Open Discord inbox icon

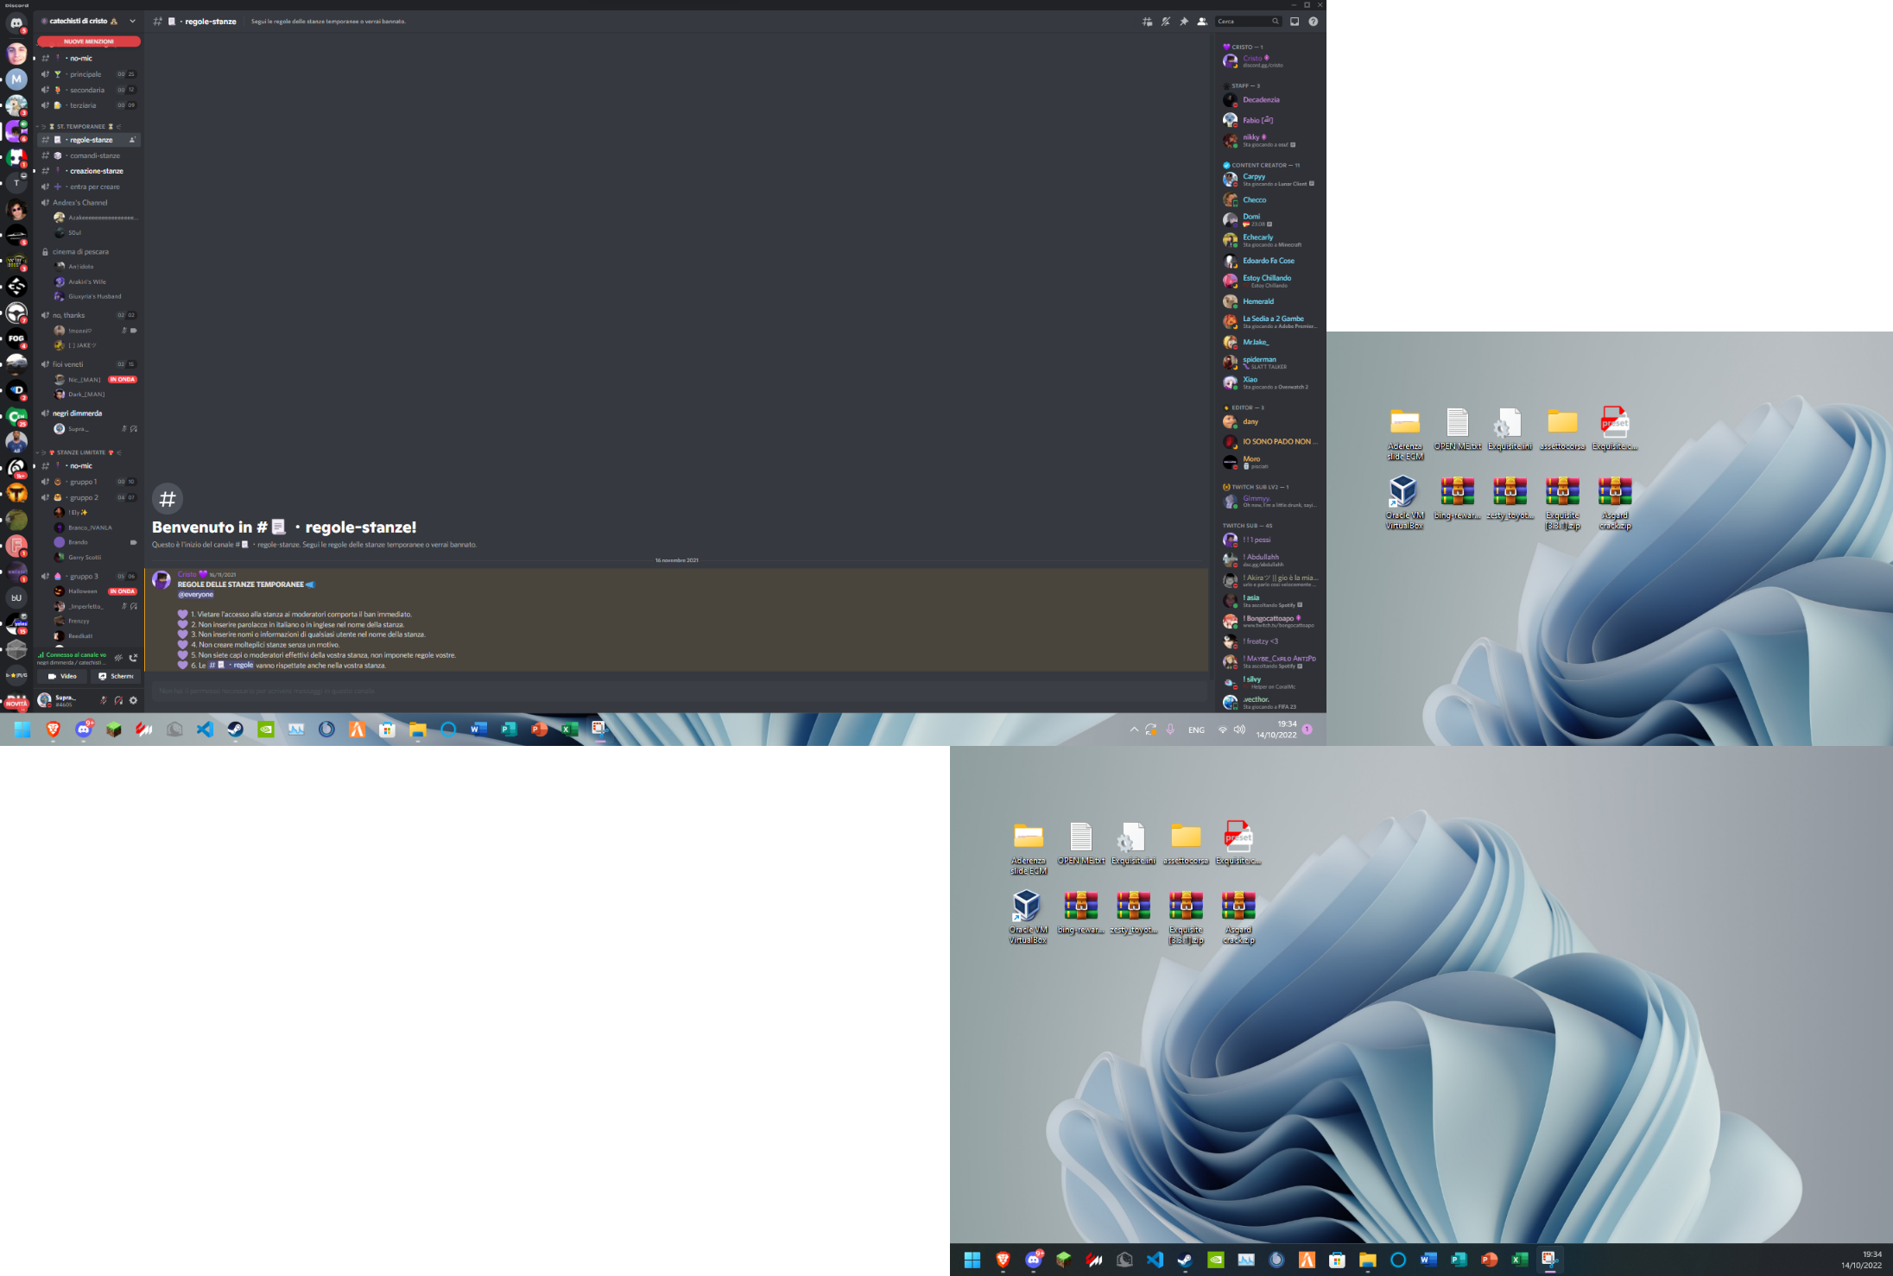1295,22
